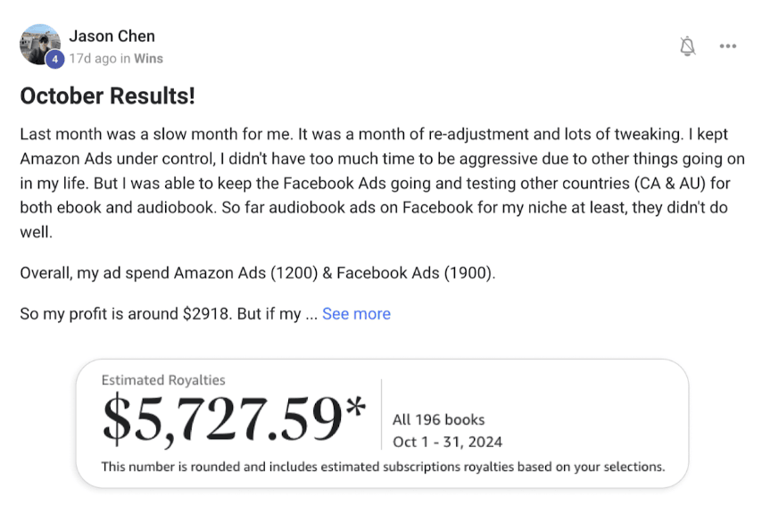
Task: Click the notification bell icon on the post
Action: pos(687,46)
